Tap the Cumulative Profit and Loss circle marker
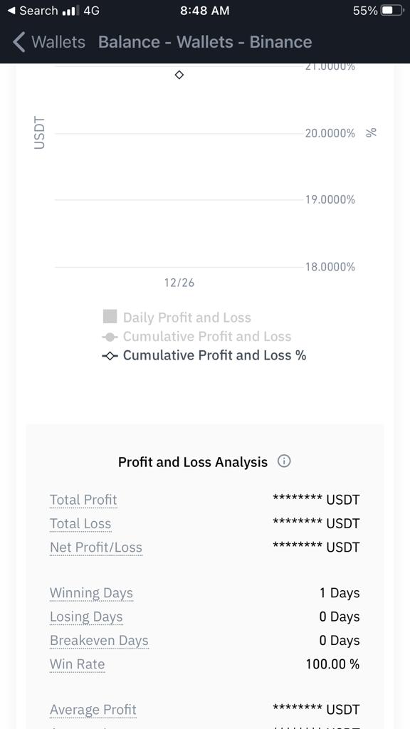 click(x=110, y=337)
